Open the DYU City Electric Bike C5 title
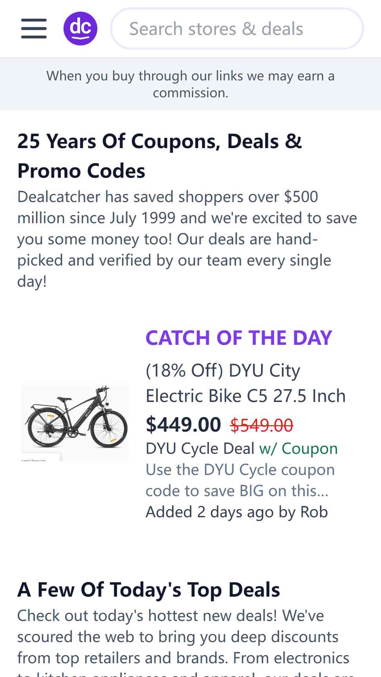The image size is (381, 677). point(245,383)
